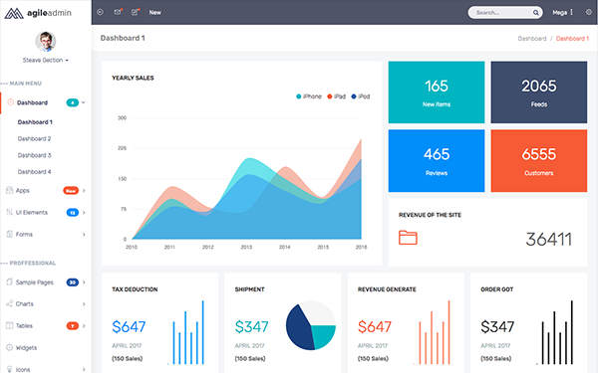This screenshot has width=598, height=373.
Task: Click the Dashboard badge showing 4
Action: click(x=73, y=102)
